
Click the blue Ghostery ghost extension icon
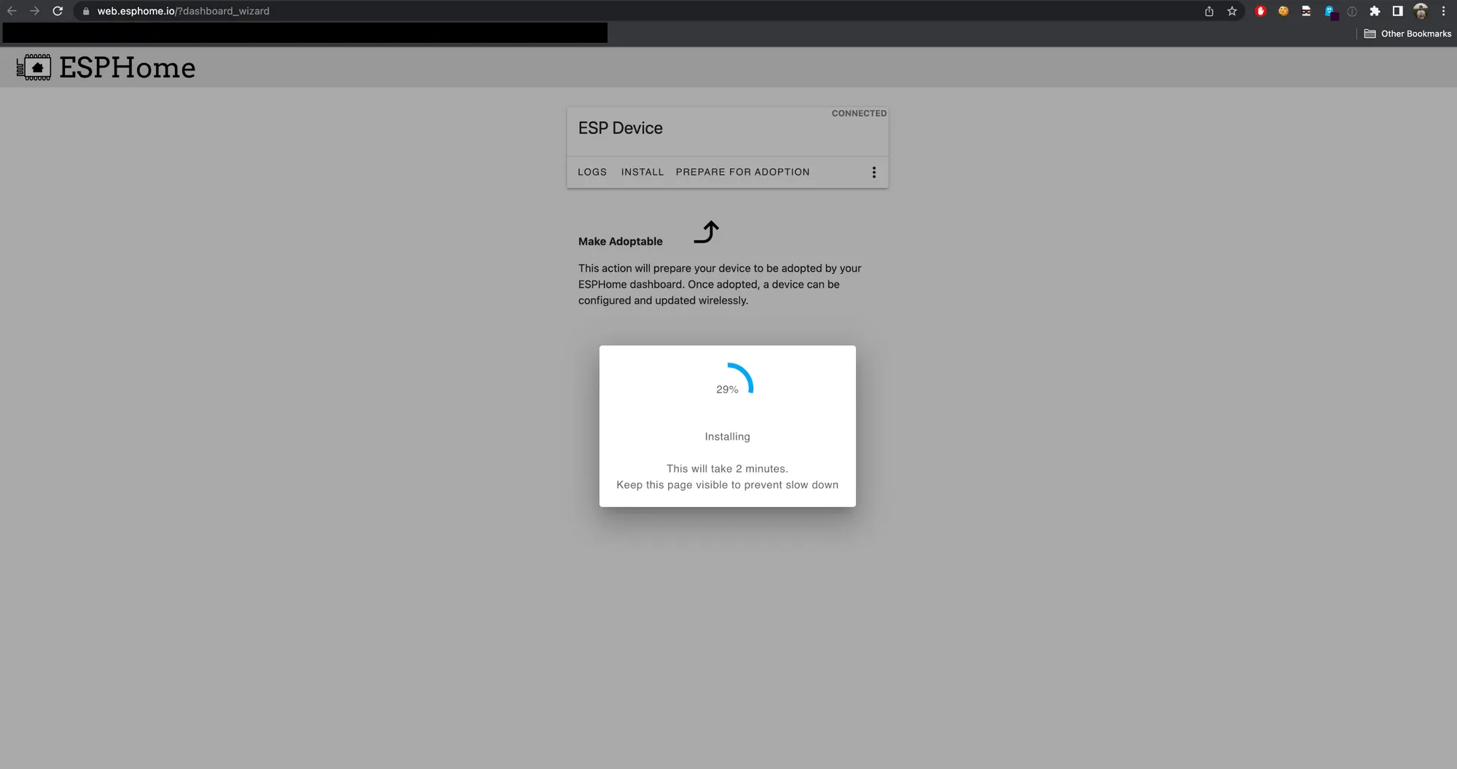pos(1330,12)
